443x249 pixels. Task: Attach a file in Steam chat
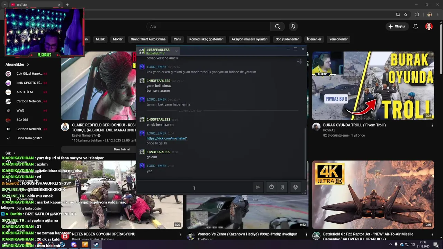[x=282, y=187]
